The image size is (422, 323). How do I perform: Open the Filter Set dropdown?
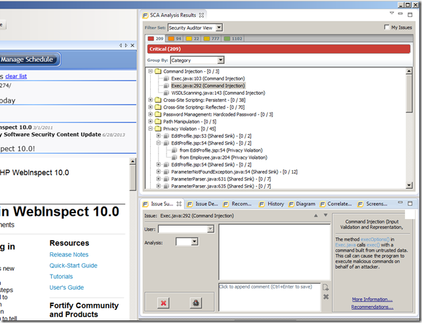[x=219, y=27]
